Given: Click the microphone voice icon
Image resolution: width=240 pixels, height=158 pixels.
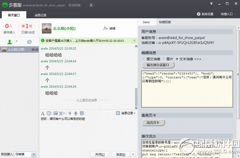Looking at the screenshot, I should tap(76, 113).
